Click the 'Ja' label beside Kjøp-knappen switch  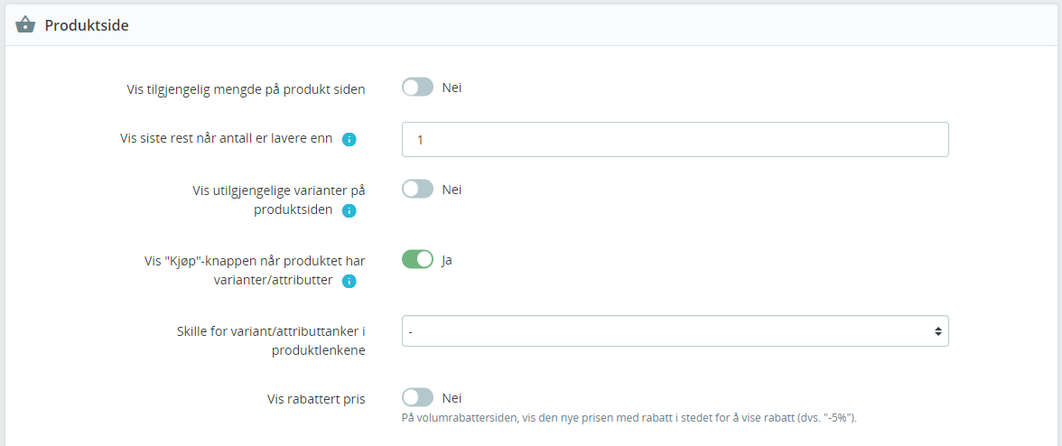(x=447, y=260)
